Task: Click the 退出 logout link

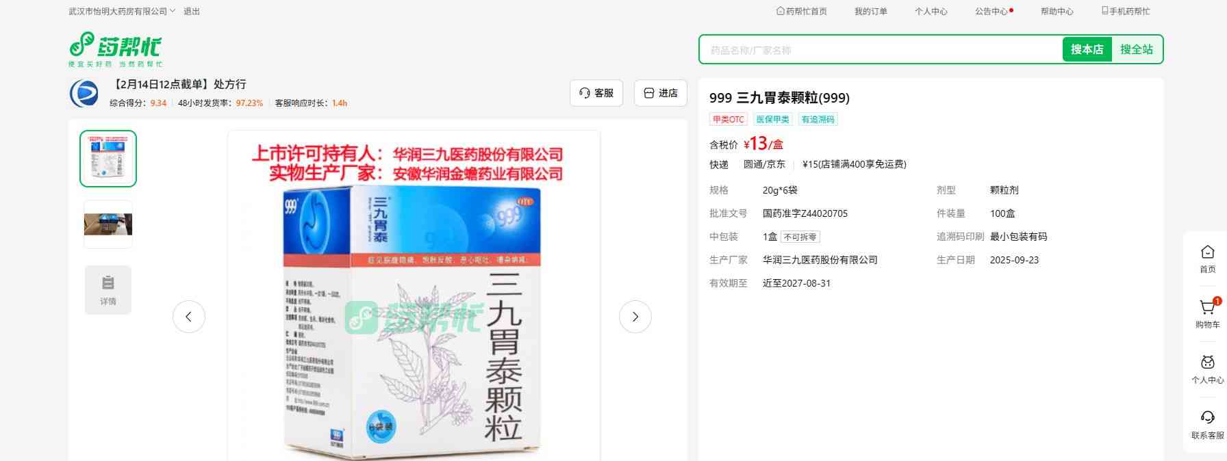Action: 192,12
